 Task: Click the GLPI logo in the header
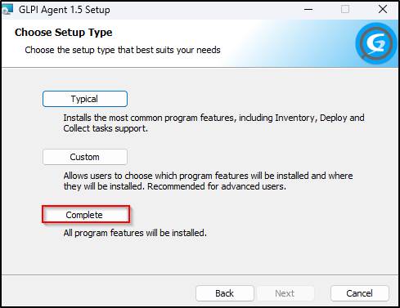pyautogui.click(x=376, y=43)
